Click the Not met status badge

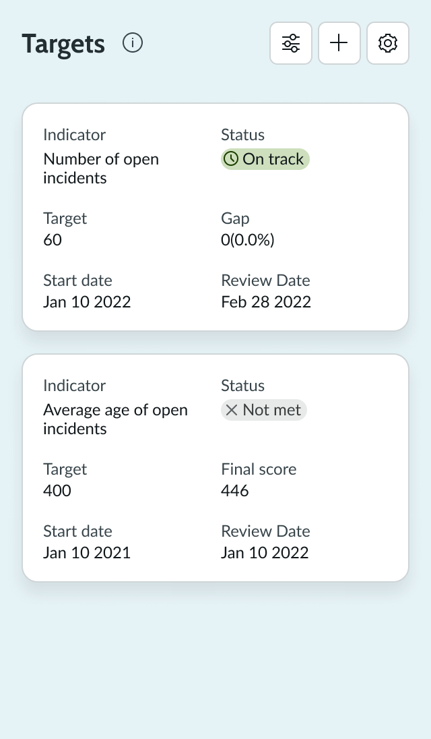(x=263, y=410)
